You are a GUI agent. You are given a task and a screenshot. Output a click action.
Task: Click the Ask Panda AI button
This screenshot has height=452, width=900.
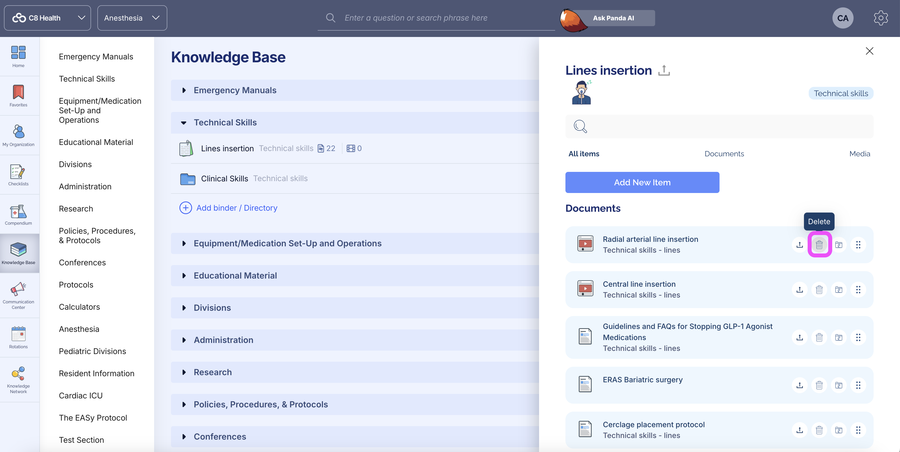(613, 18)
